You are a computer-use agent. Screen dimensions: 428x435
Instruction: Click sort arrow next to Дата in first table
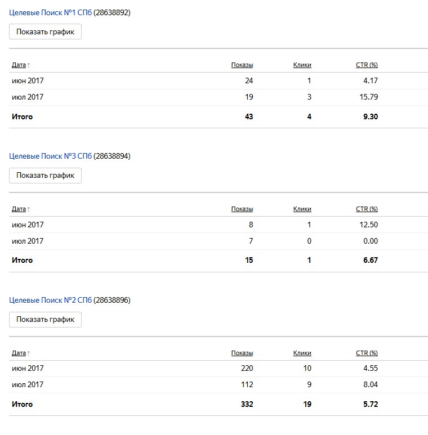[28, 65]
